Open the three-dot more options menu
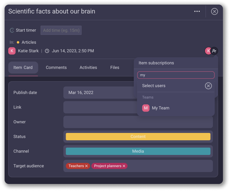Image resolution: width=230 pixels, height=191 pixels. point(197,11)
